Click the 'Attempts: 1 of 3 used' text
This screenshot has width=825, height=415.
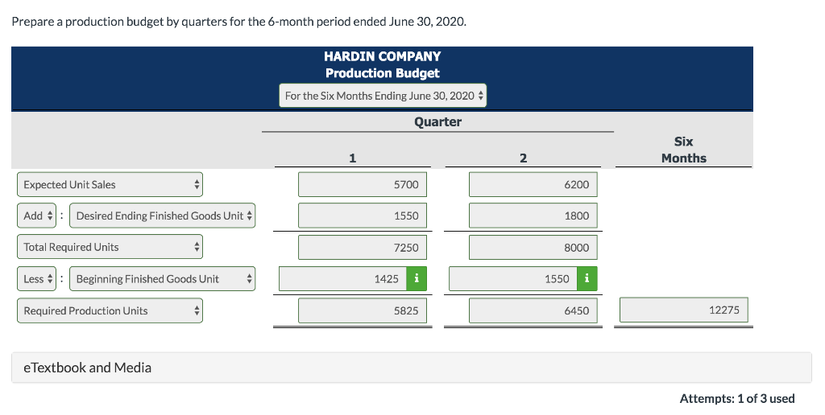click(736, 399)
